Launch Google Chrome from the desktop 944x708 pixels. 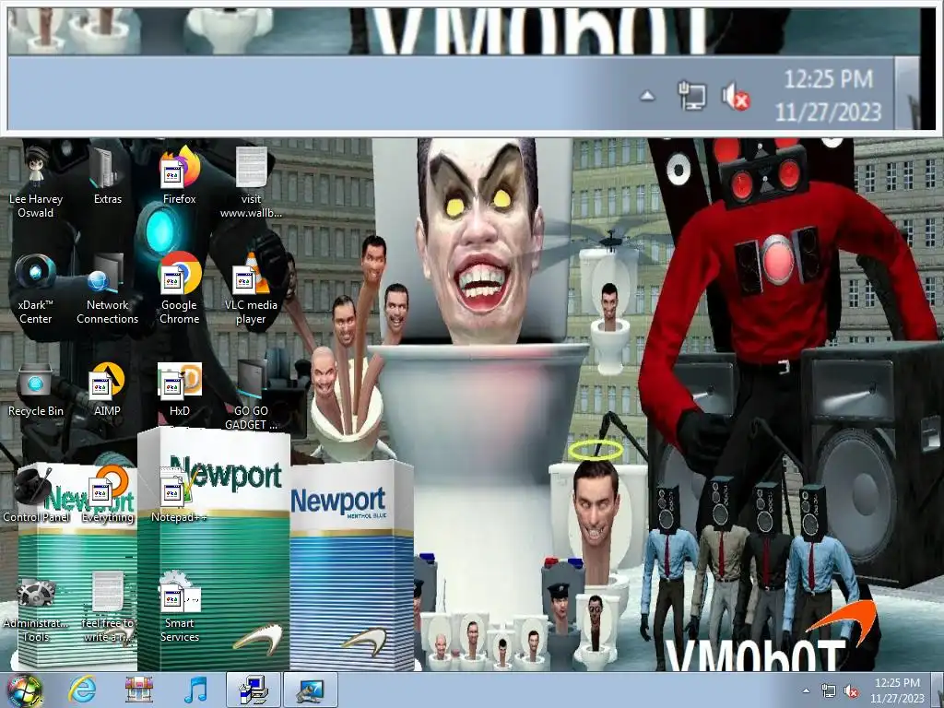point(180,289)
